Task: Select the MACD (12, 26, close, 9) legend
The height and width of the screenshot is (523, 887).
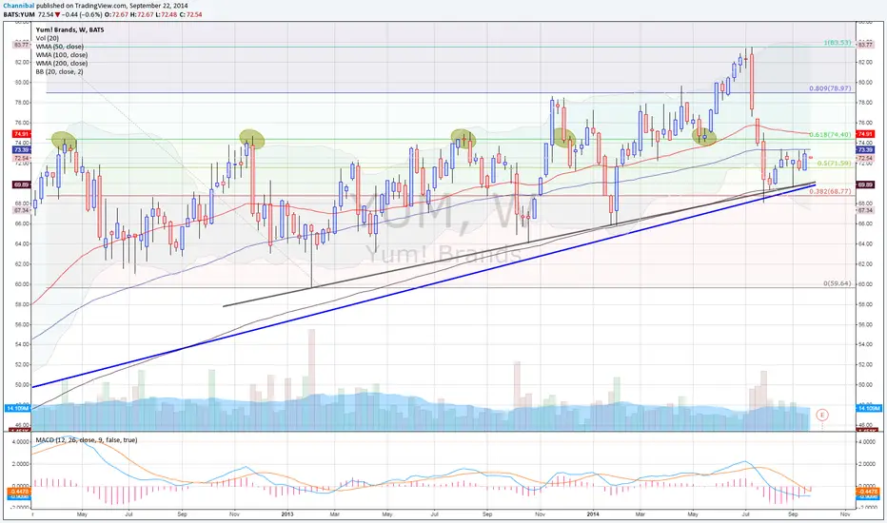Action: click(x=86, y=440)
